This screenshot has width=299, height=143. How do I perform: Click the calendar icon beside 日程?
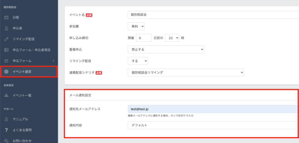(6, 18)
